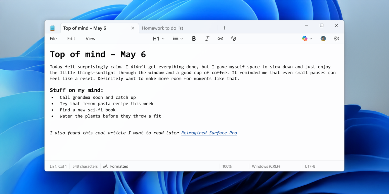Click the '548 characters' count
The image size is (389, 194).
click(x=85, y=166)
